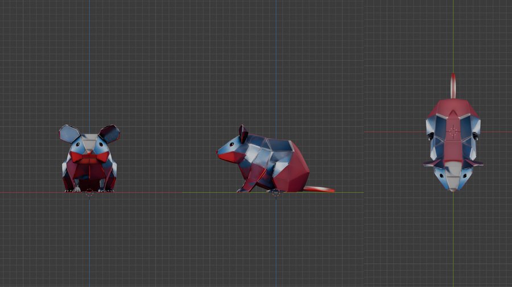Select the side-view mouse model

tap(275, 159)
